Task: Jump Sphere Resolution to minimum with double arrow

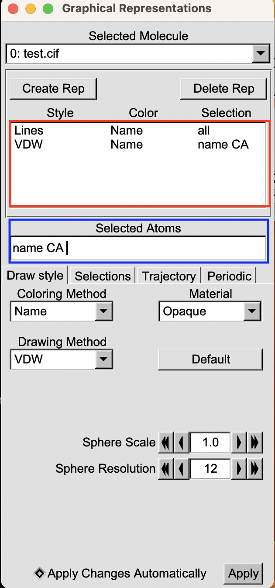Action: click(x=166, y=468)
